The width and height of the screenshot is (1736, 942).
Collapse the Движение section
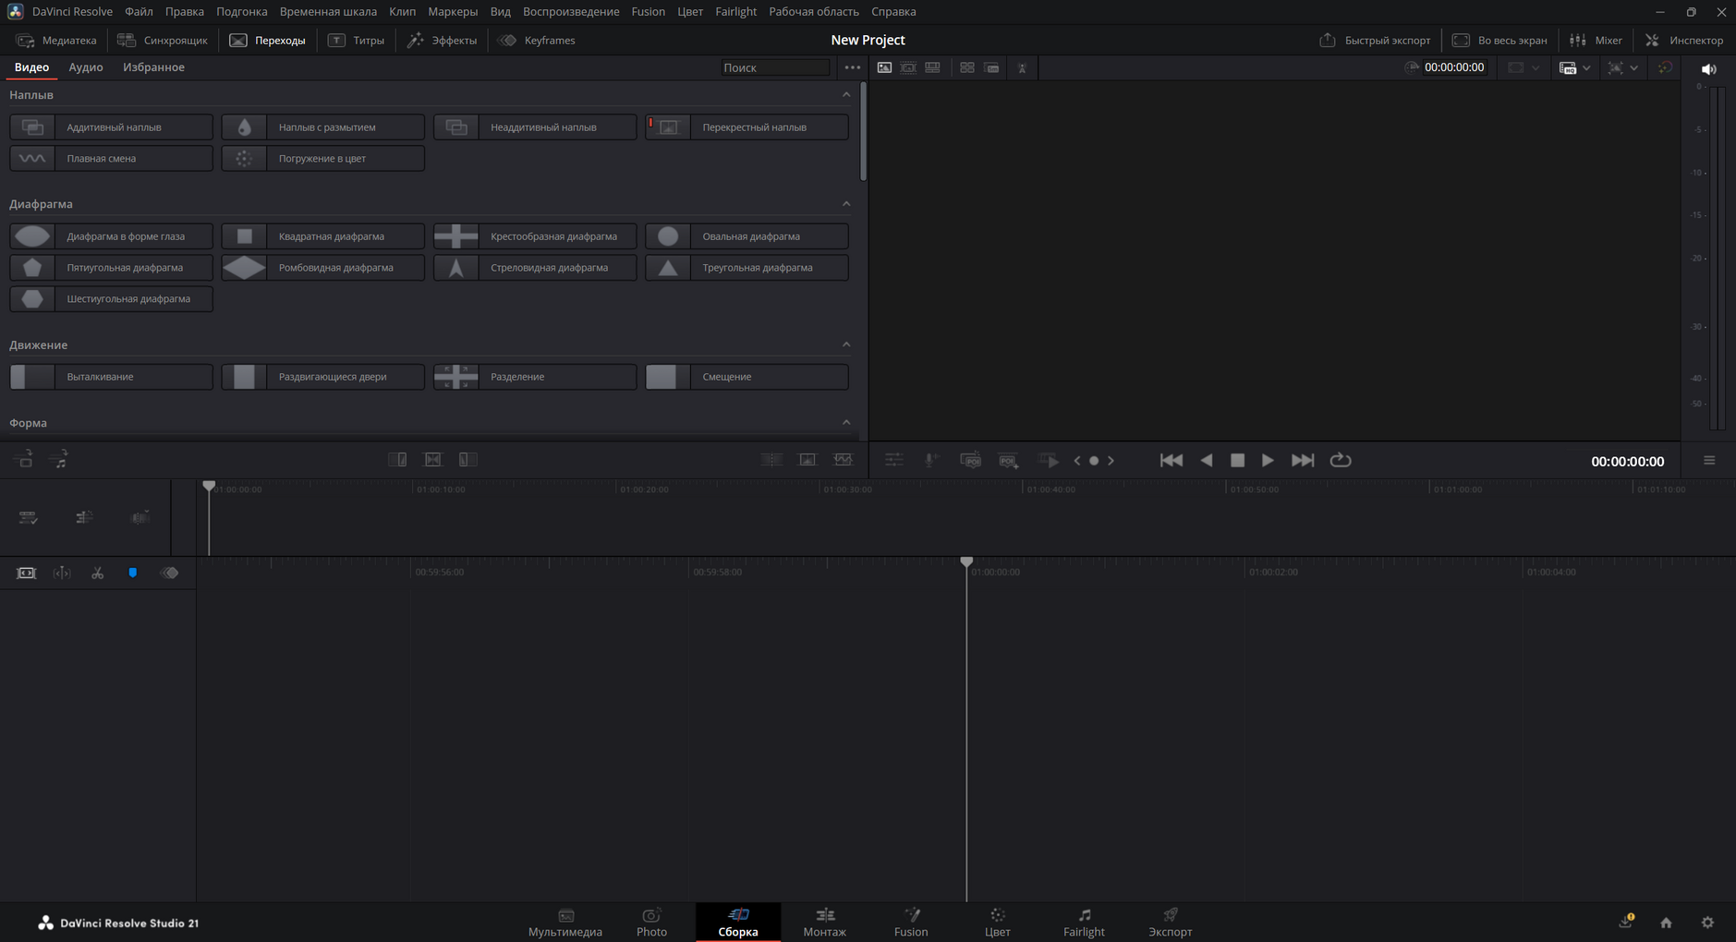[x=846, y=344]
